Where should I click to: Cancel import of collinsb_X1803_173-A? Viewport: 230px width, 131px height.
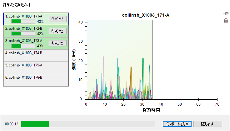[x=57, y=43]
